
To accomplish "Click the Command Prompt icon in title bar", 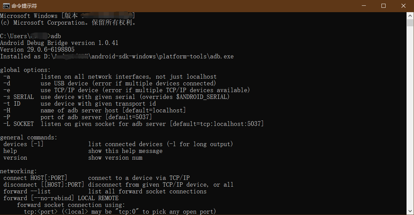I will coord(6,6).
